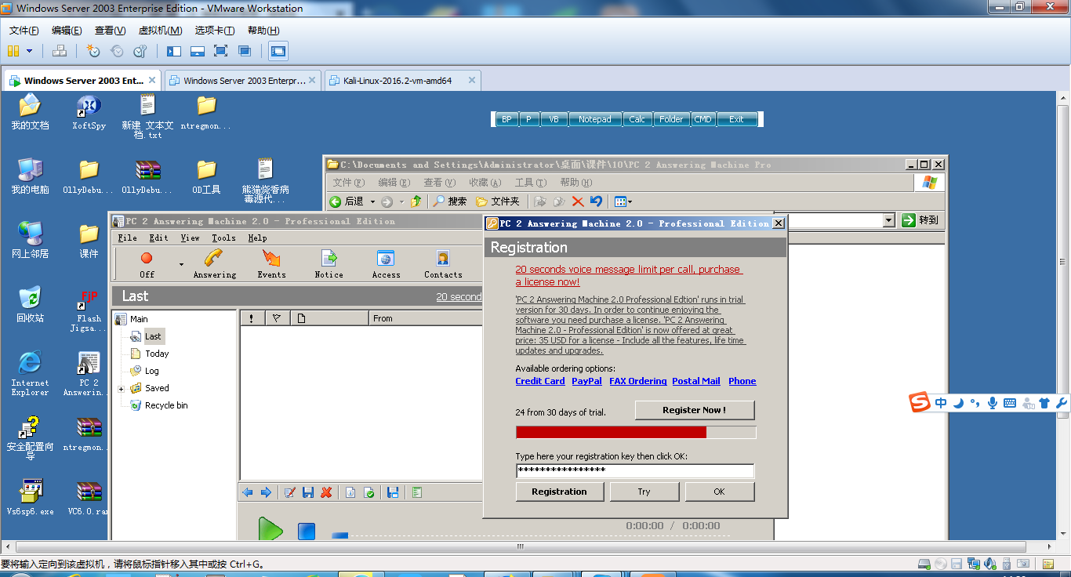Viewport: 1071px width, 577px height.
Task: Toggle the VMware thumbnail bar icon
Action: pos(198,51)
